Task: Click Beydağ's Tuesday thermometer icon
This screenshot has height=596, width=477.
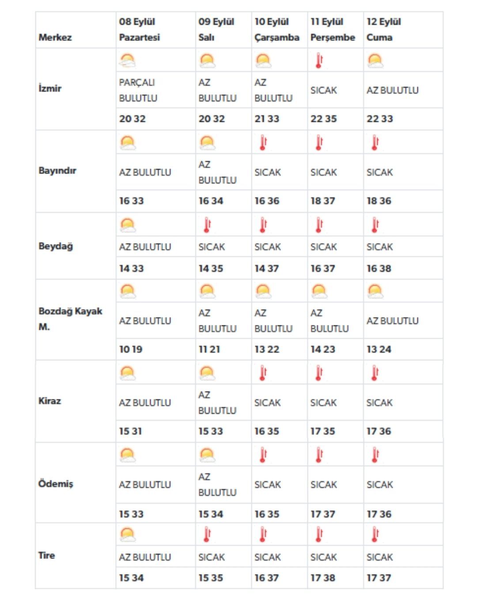Action: (x=207, y=225)
